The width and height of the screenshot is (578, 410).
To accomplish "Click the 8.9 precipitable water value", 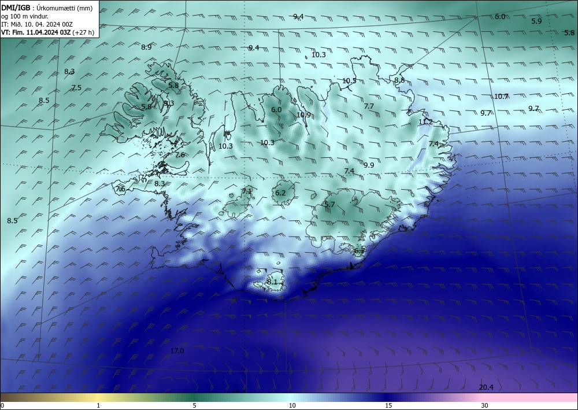I will pyautogui.click(x=146, y=47).
